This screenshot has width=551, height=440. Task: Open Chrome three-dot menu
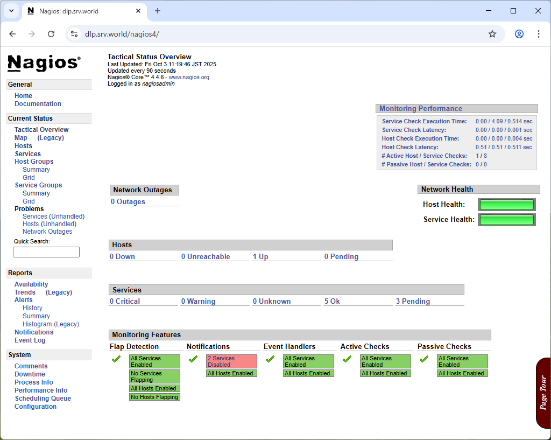click(x=538, y=34)
